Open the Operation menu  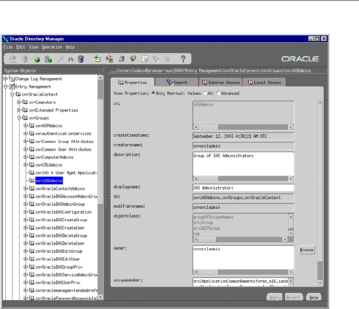(x=52, y=47)
